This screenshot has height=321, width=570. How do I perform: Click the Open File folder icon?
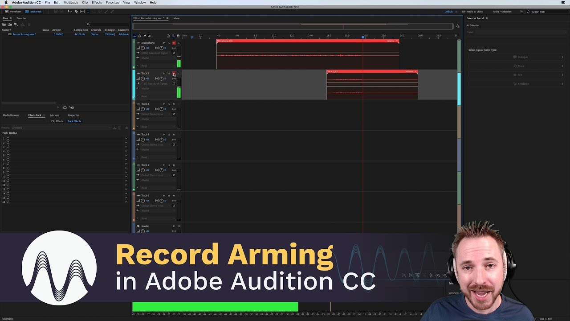click(x=4, y=24)
